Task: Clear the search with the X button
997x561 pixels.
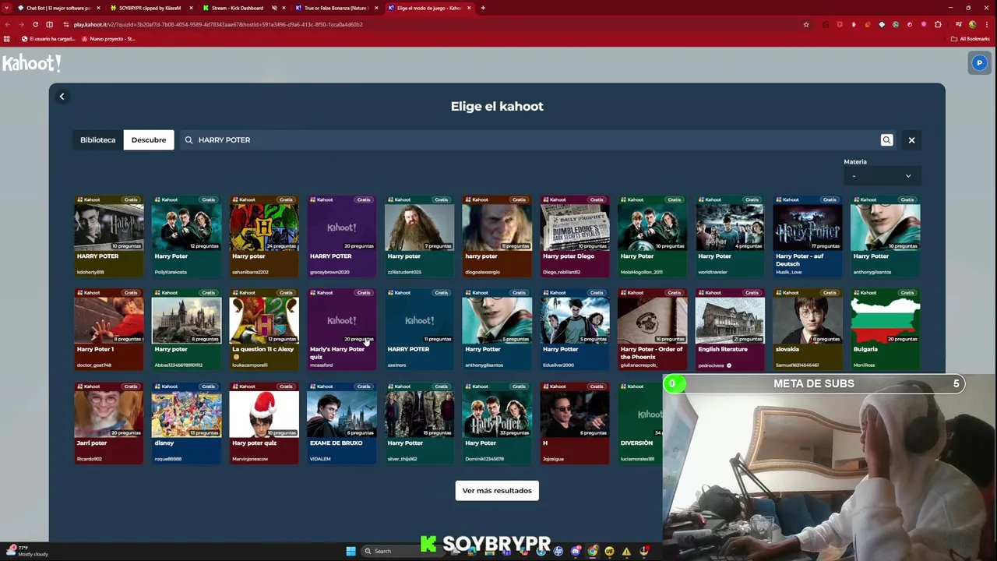Action: point(911,140)
